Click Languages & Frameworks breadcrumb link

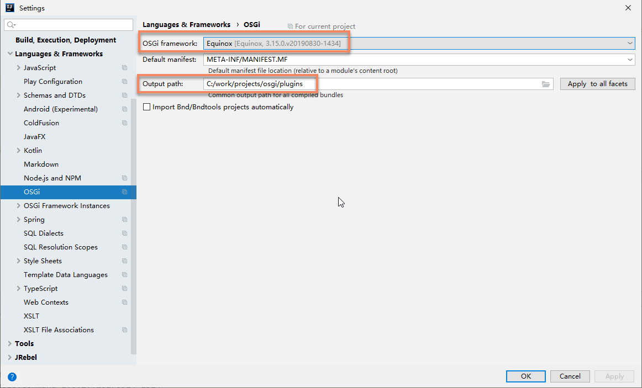(186, 24)
